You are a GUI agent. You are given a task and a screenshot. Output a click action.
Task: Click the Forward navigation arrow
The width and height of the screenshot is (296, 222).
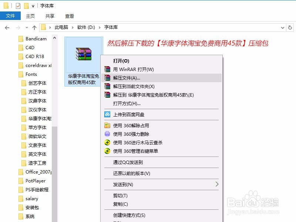(18, 28)
